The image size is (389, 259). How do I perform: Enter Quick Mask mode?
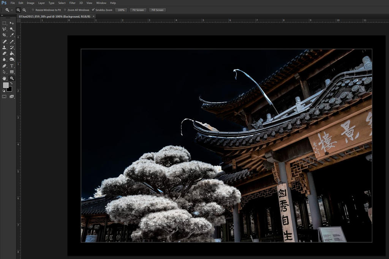pyautogui.click(x=4, y=96)
